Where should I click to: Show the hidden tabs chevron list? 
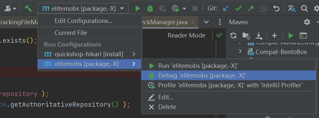206,22
